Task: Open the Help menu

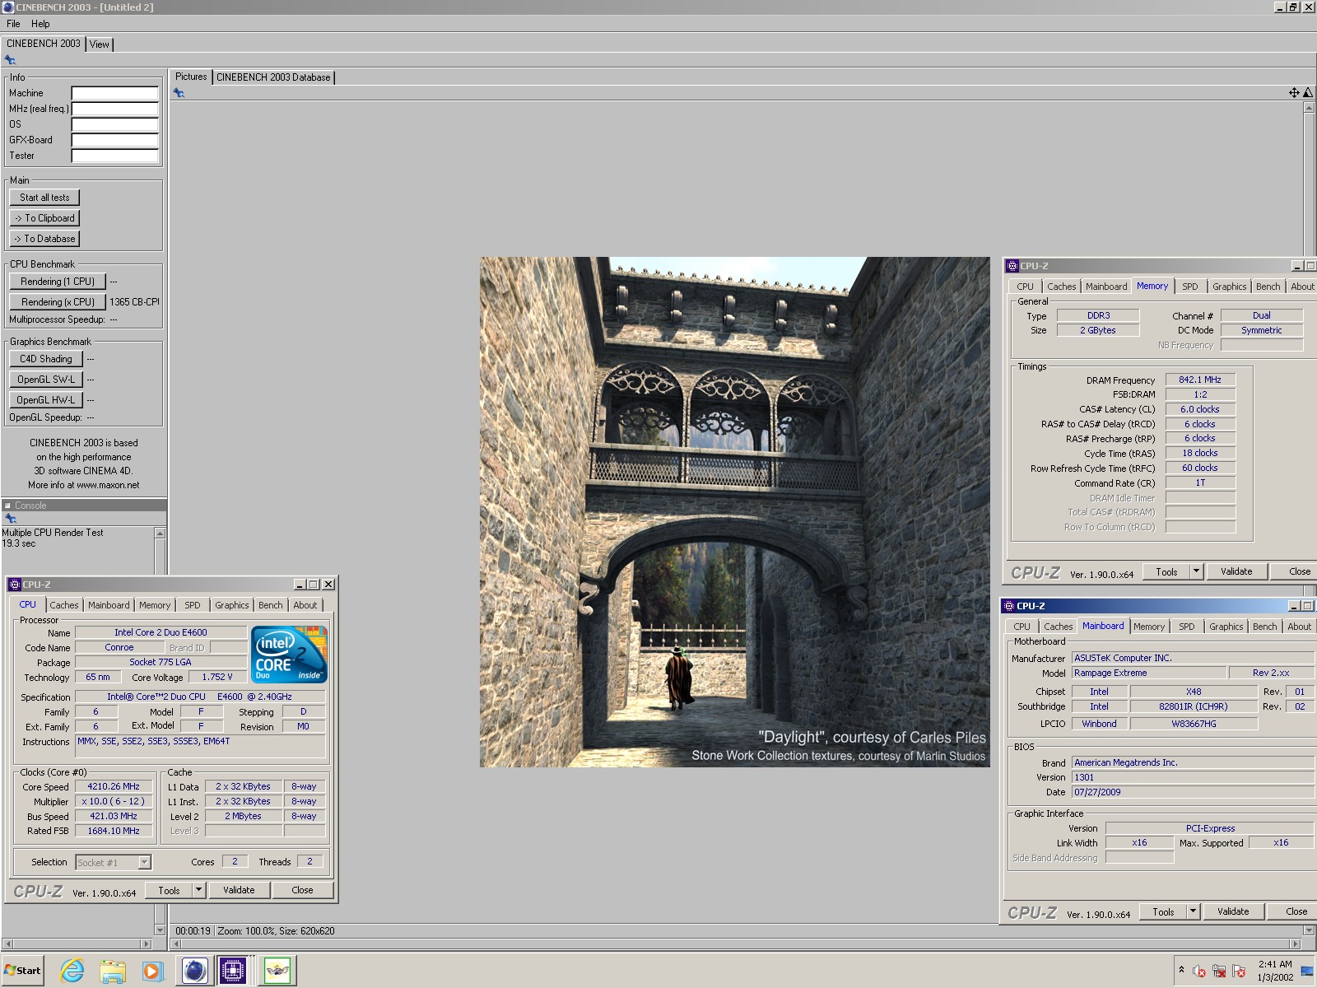Action: (40, 24)
